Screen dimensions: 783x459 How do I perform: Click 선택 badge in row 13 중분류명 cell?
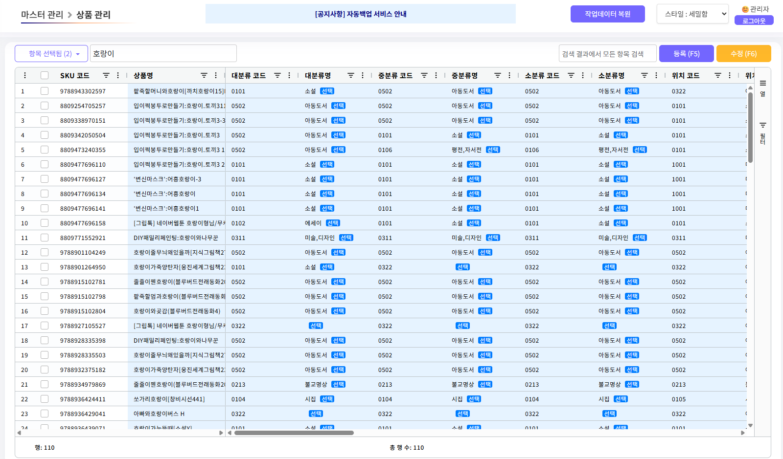(462, 267)
